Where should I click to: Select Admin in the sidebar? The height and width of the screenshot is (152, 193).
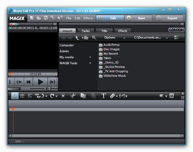pos(64,51)
